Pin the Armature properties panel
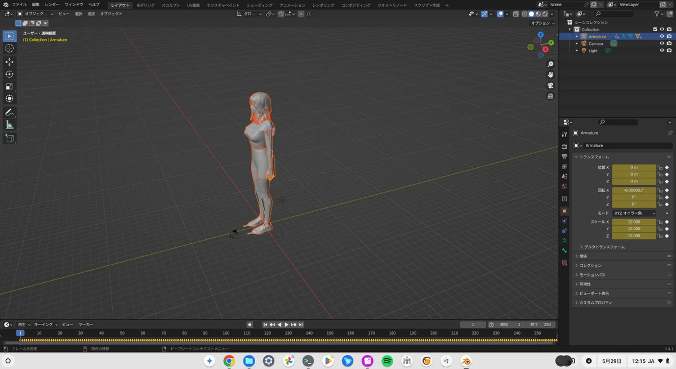The width and height of the screenshot is (676, 369). 669,133
